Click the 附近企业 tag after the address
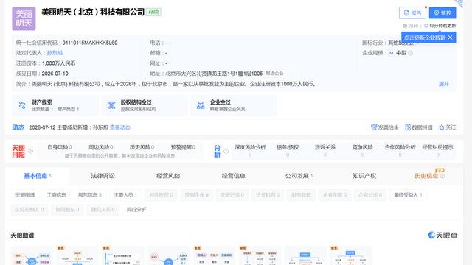 tap(274, 74)
